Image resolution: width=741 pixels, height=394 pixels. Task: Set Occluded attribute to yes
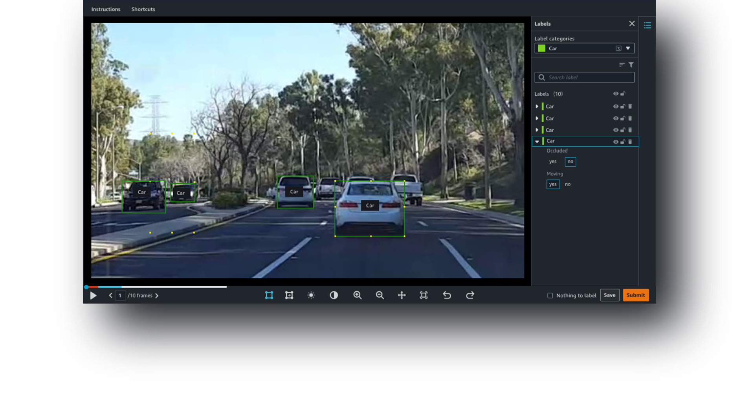[x=552, y=162]
